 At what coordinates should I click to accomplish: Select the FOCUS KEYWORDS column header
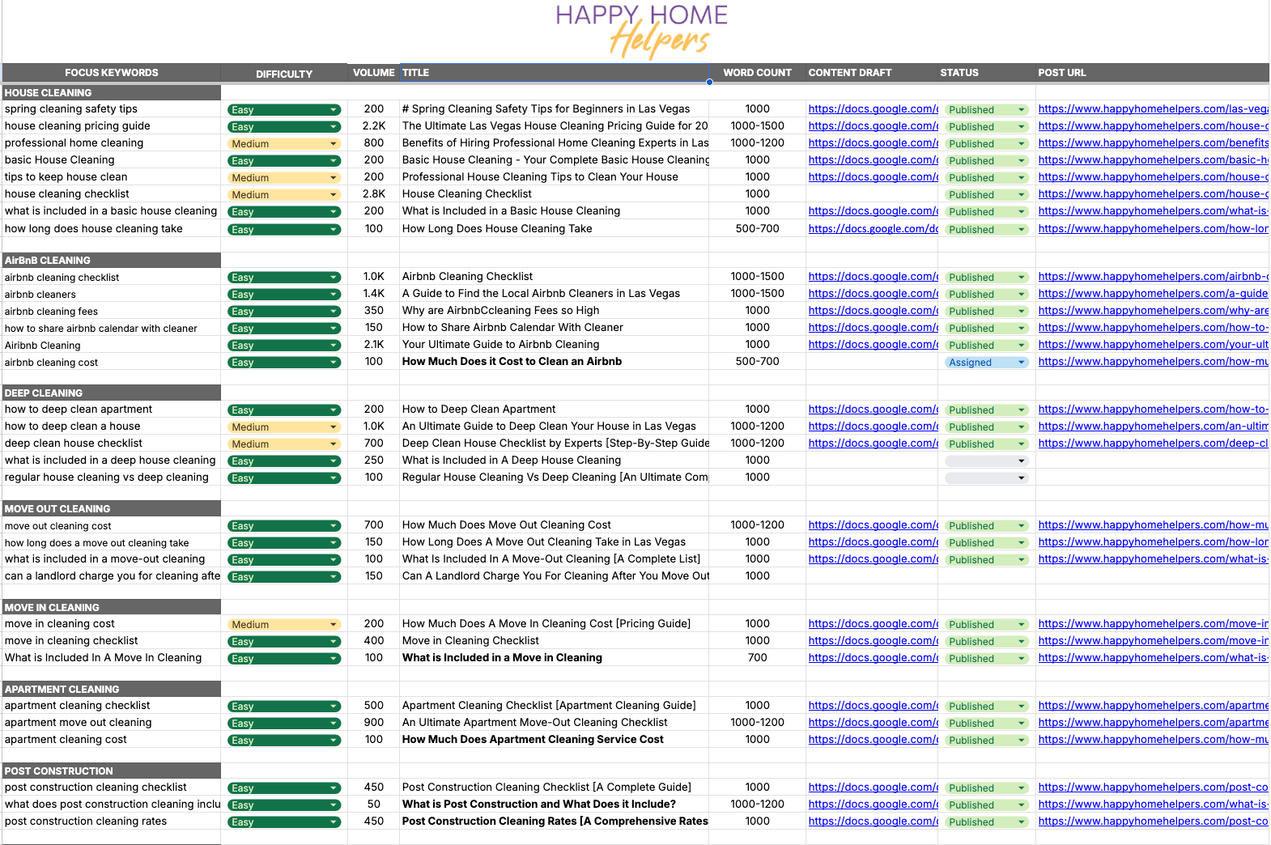[x=112, y=73]
